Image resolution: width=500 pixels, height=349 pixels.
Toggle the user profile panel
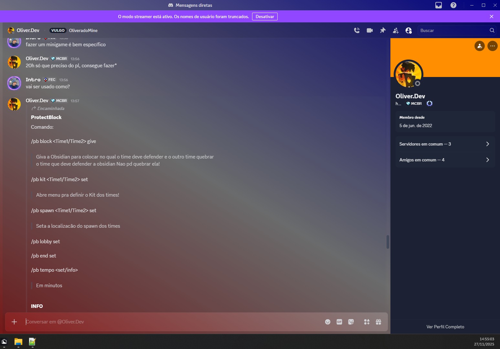[x=409, y=30]
